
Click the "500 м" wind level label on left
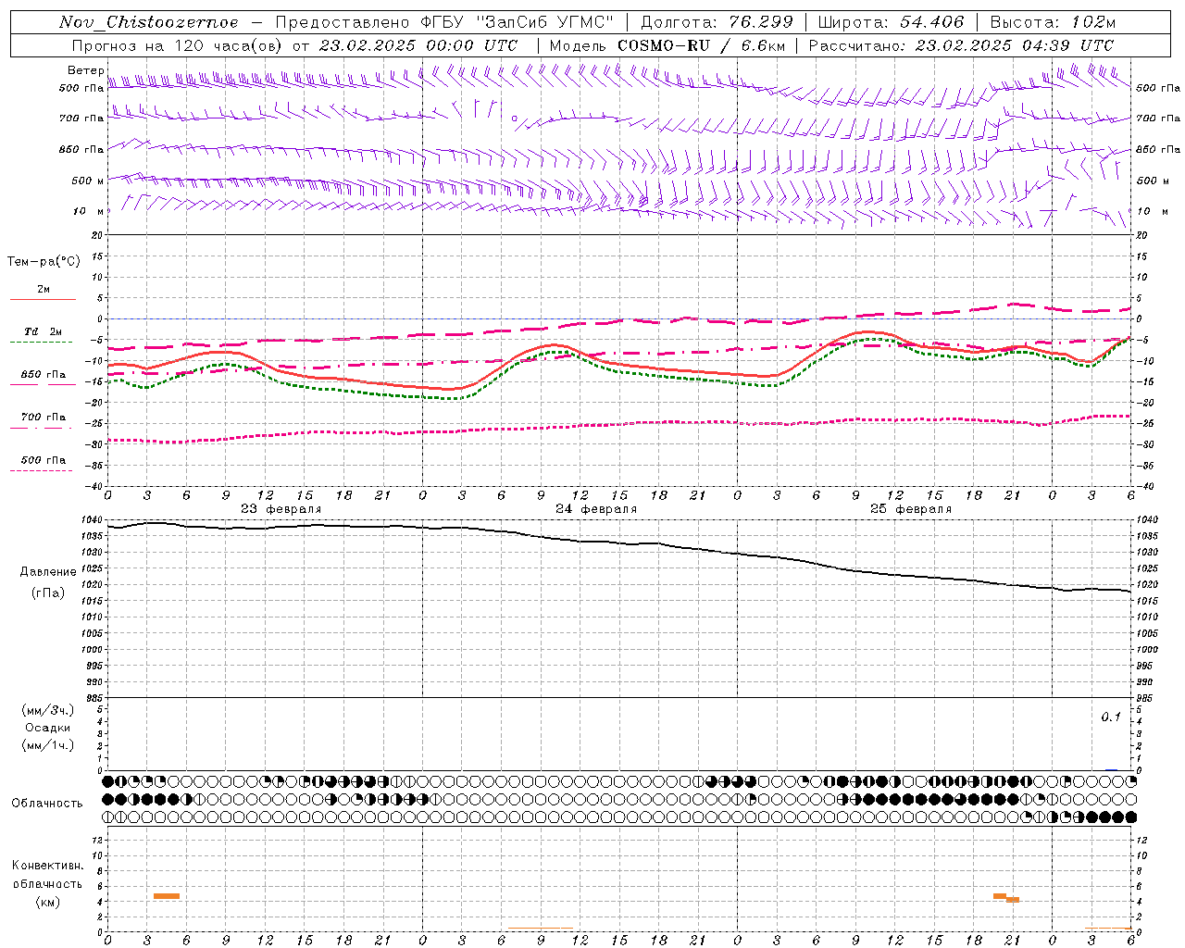click(88, 181)
